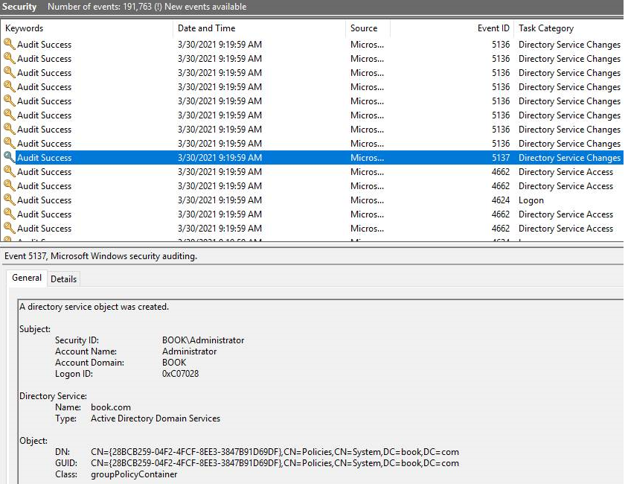Click the 'Directory Service:' section label
Viewport: 628px width, 484px height.
53,396
